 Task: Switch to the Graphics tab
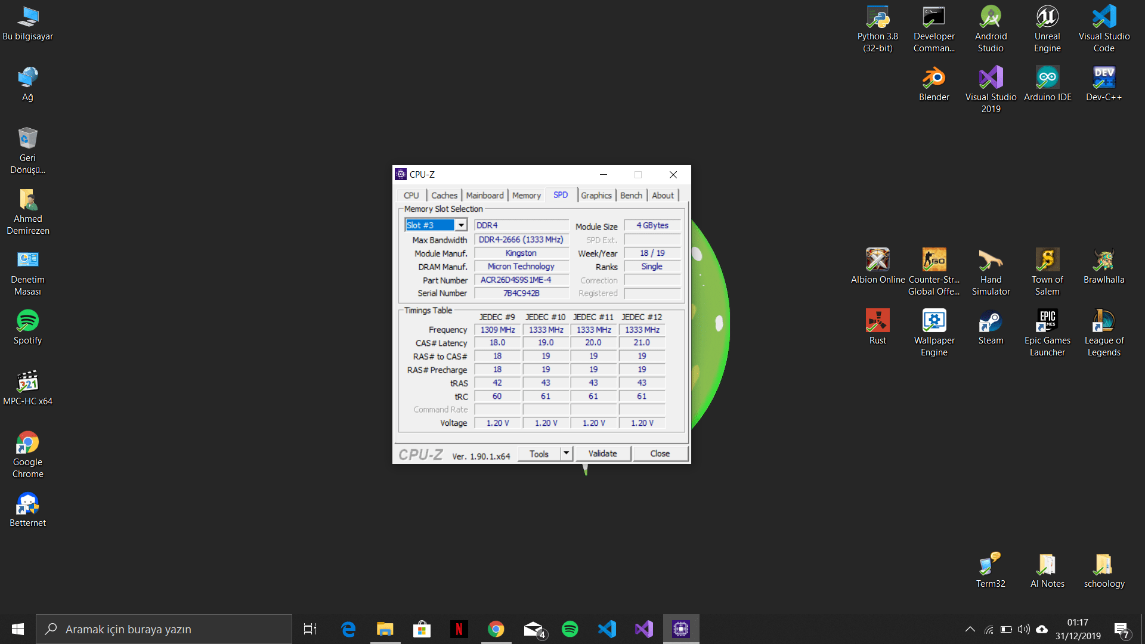coord(596,196)
